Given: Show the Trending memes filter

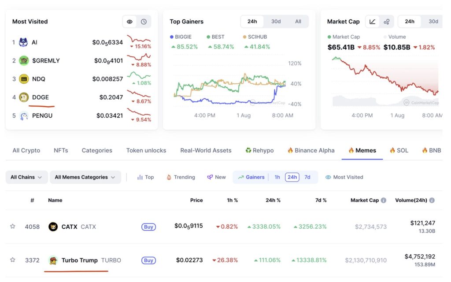Looking at the screenshot, I should [x=181, y=177].
